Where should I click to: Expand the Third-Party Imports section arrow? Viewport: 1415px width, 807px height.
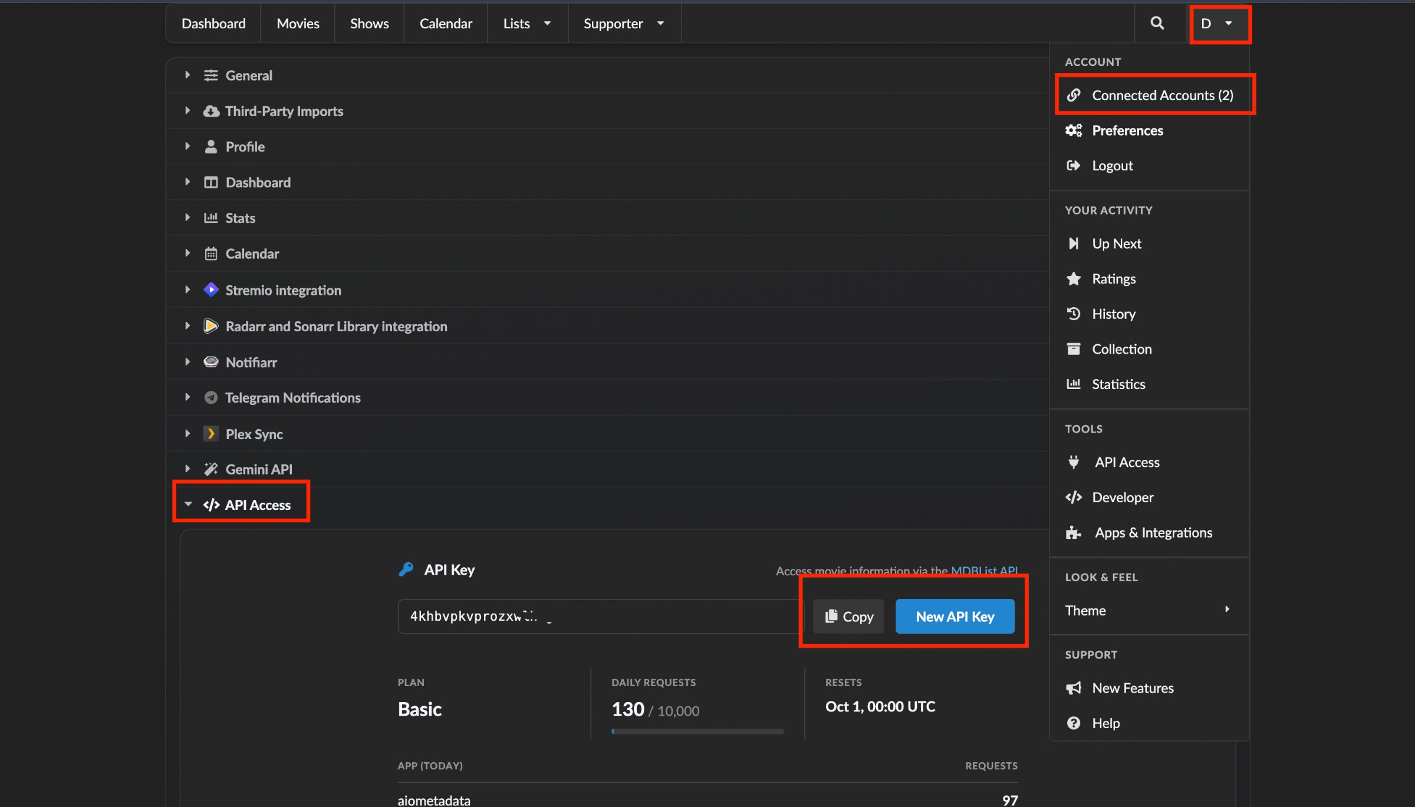coord(187,110)
